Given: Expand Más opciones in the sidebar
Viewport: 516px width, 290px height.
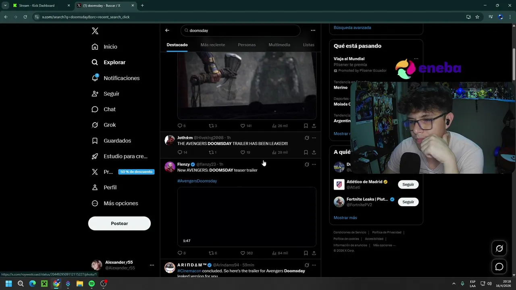Looking at the screenshot, I should coord(115,203).
